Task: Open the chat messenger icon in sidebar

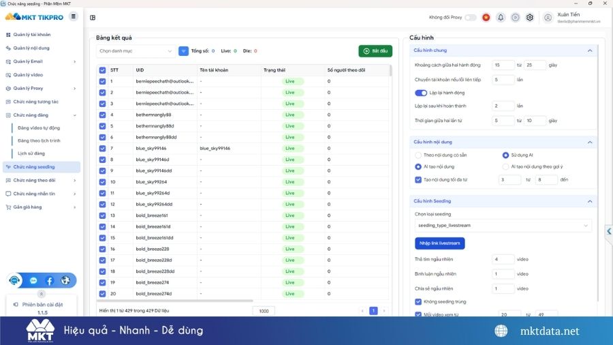Action: (x=33, y=280)
